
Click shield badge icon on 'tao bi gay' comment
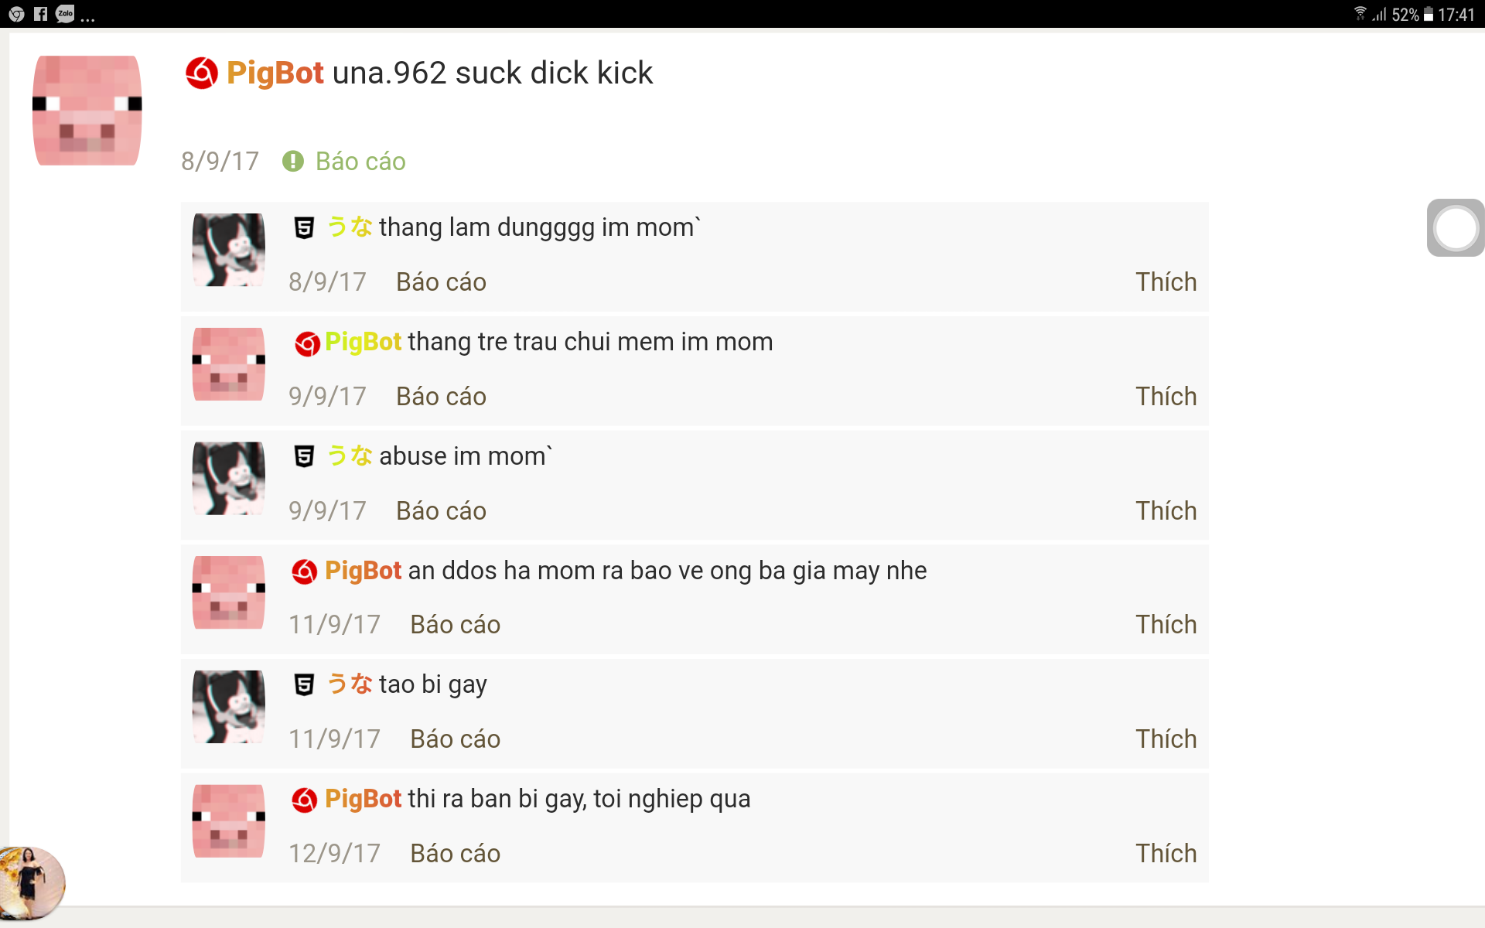point(304,685)
